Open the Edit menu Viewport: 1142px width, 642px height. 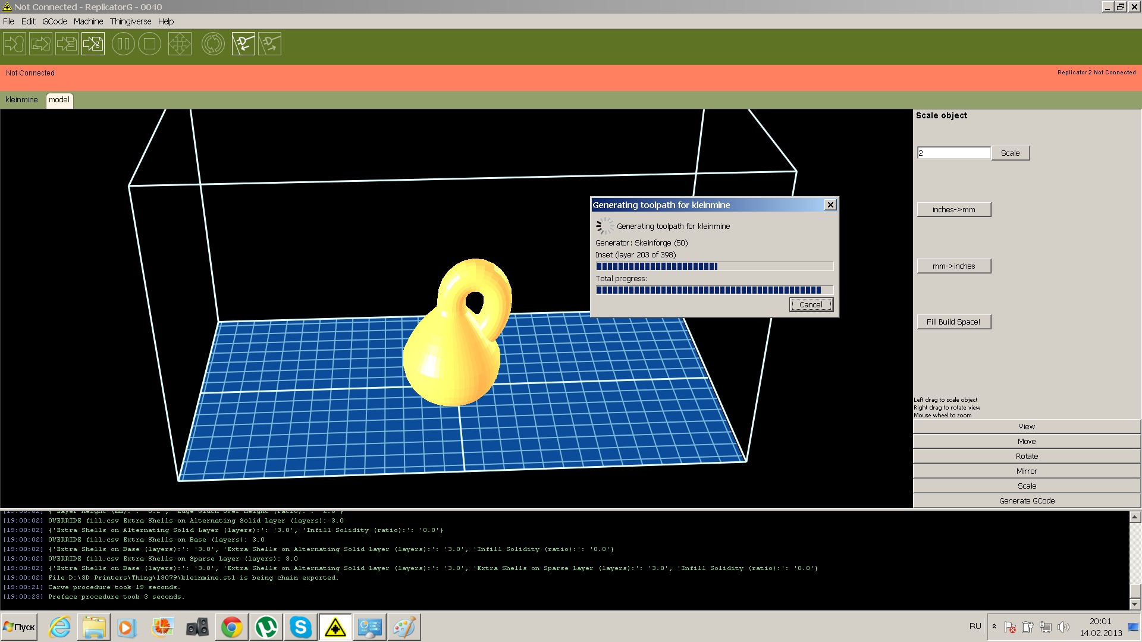29,21
